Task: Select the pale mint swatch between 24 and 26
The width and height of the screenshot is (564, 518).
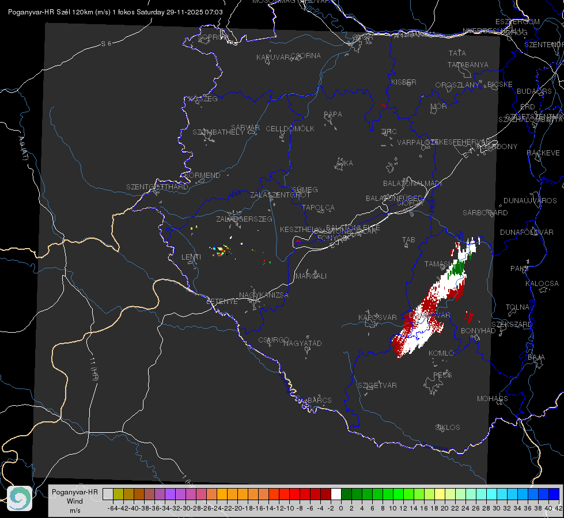Action: pyautogui.click(x=471, y=494)
